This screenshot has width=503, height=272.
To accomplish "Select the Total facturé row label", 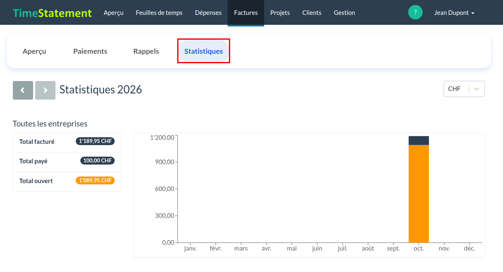I will point(37,142).
